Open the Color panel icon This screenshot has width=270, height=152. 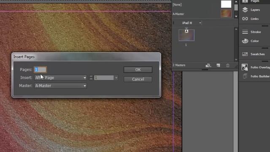tap(245, 41)
